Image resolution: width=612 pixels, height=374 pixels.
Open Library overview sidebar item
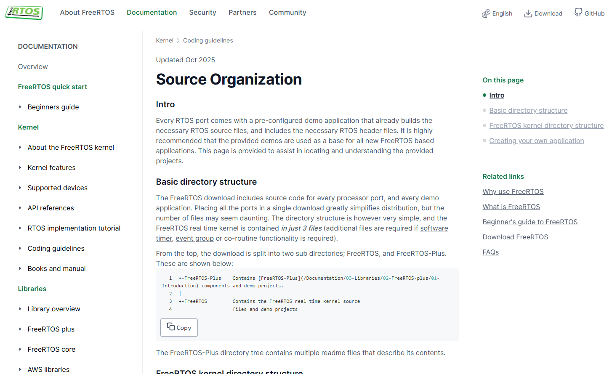point(54,309)
